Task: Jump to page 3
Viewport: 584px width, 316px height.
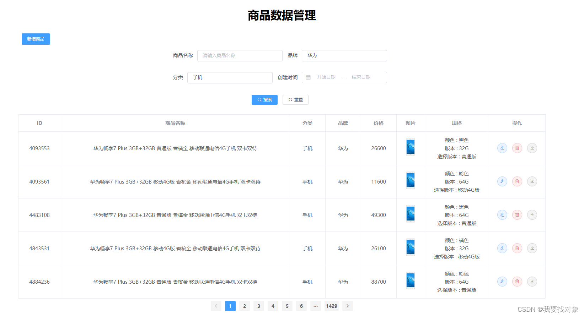Action: click(x=259, y=306)
